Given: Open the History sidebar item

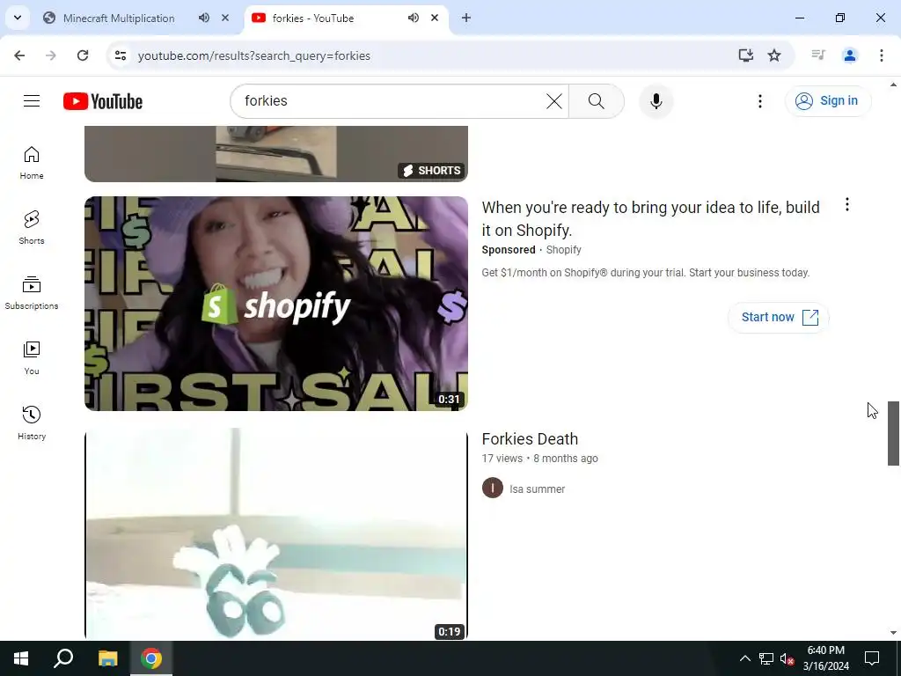Looking at the screenshot, I should coord(32,422).
